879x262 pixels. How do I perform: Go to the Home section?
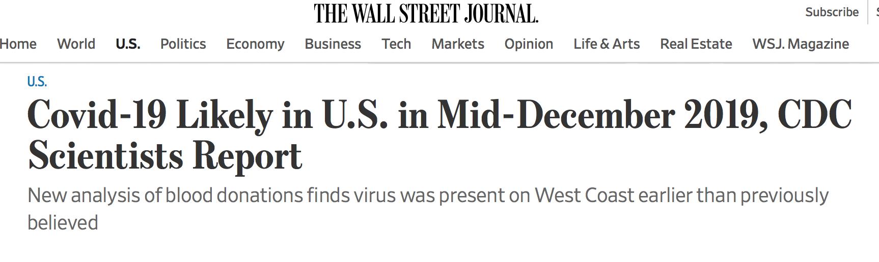pyautogui.click(x=18, y=44)
